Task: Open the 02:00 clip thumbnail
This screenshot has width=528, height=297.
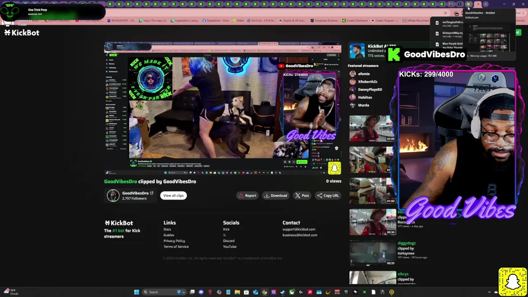Action: point(372,129)
